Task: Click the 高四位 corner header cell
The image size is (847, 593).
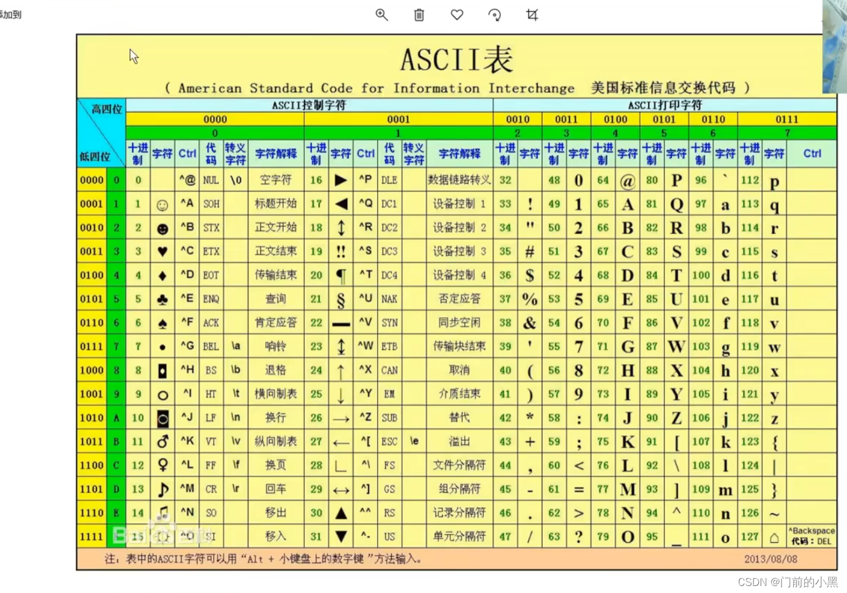Action: [x=108, y=108]
